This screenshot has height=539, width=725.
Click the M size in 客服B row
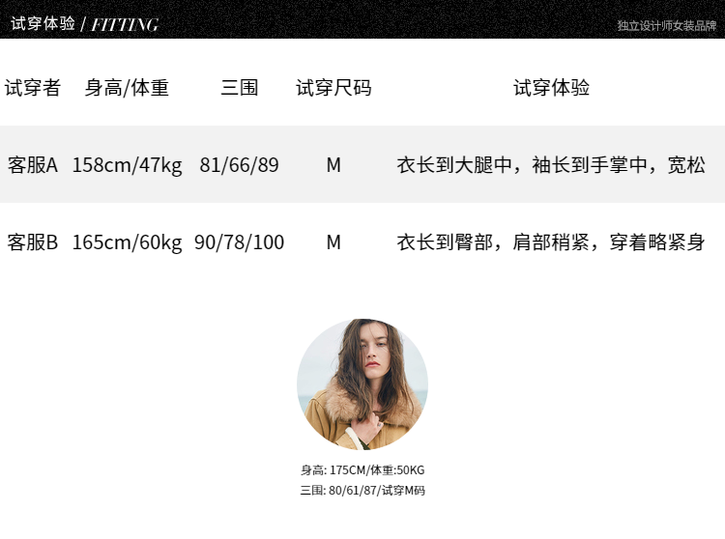[333, 242]
